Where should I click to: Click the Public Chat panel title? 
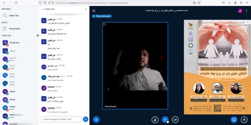(x=50, y=9)
